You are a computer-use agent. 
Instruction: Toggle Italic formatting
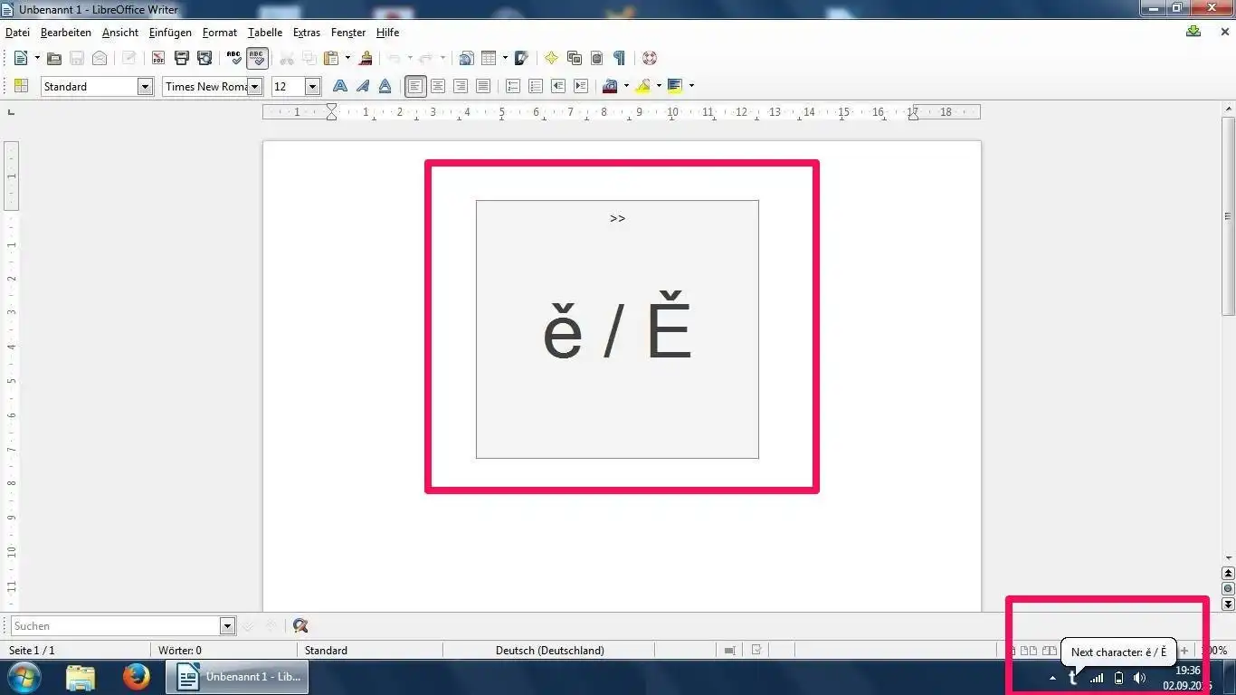point(363,86)
